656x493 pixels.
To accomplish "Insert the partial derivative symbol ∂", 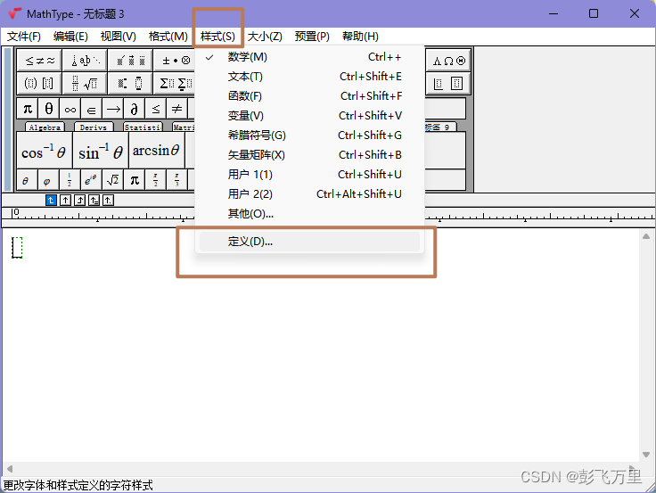I will tap(135, 110).
